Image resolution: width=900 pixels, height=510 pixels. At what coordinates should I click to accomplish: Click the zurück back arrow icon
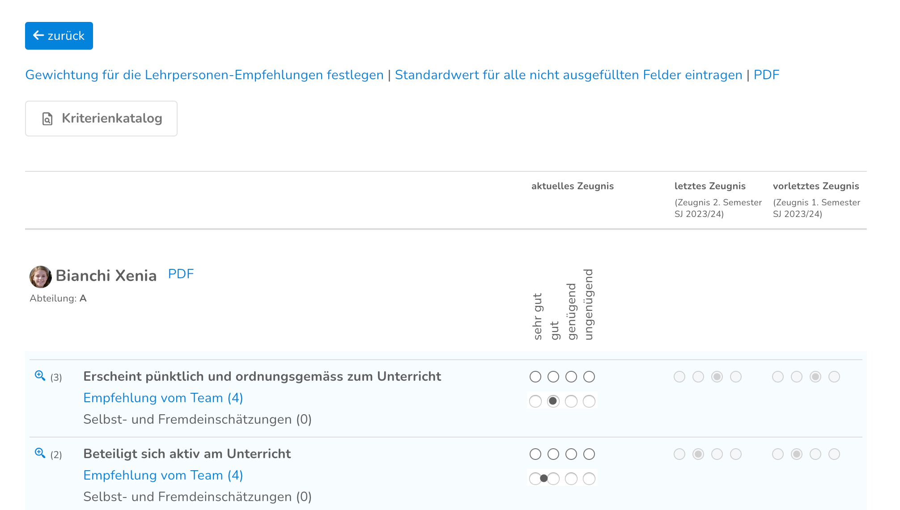(38, 35)
